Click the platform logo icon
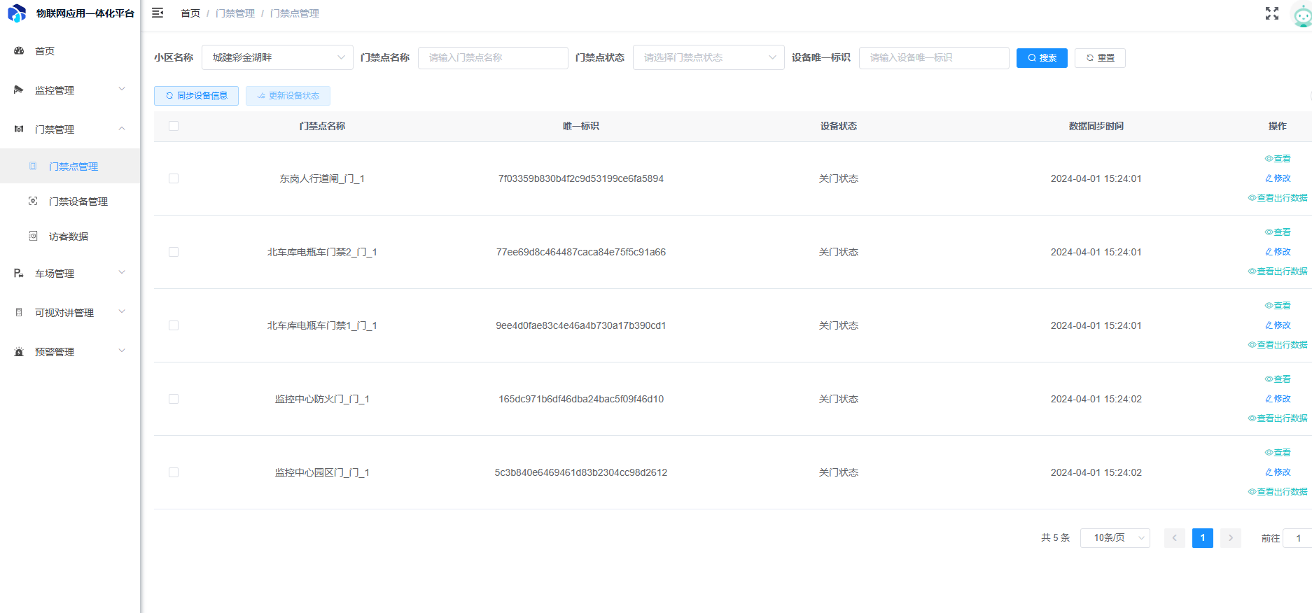Screen dimensions: 1312x613 click(17, 13)
